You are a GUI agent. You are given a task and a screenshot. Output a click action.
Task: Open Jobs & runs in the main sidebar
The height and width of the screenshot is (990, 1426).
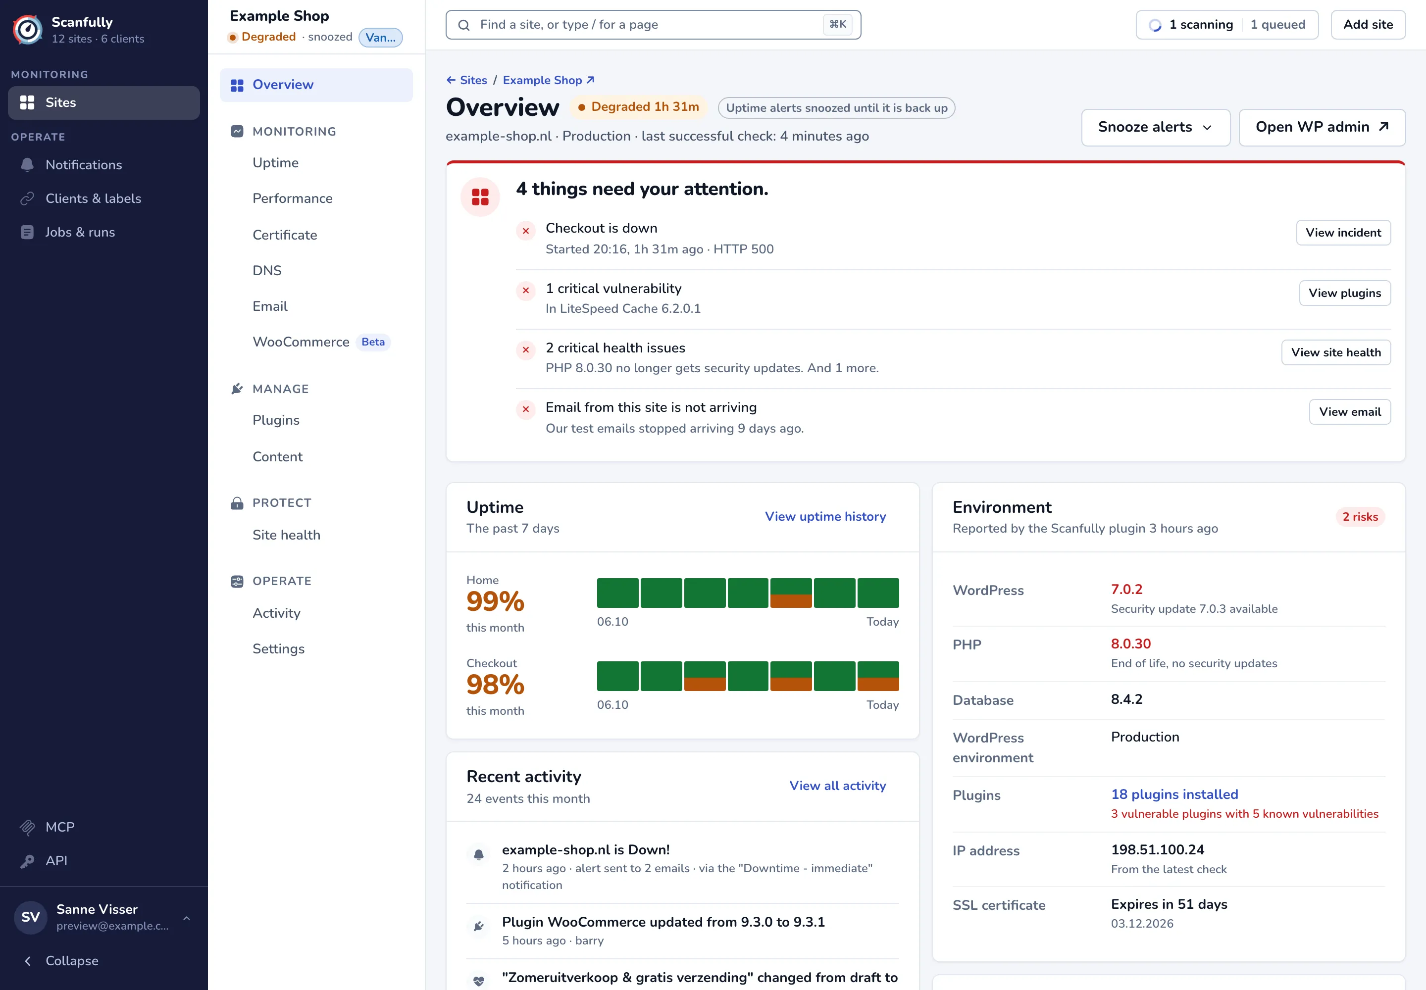[103, 232]
